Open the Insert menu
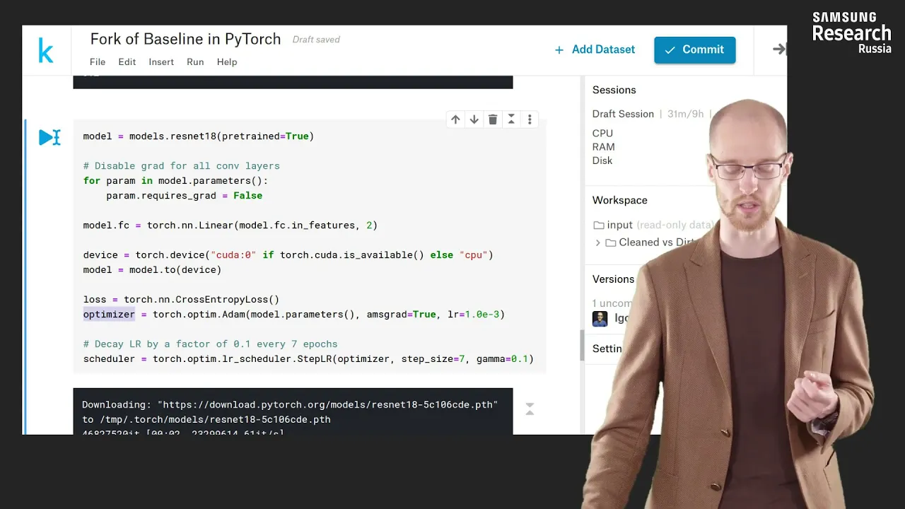The image size is (905, 509). 161,62
